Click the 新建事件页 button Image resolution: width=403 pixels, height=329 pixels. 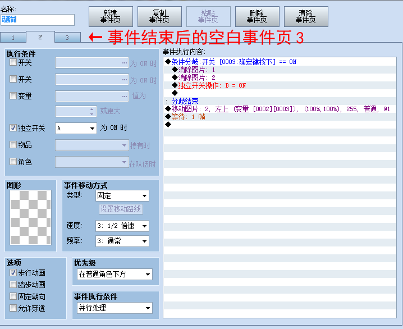(x=111, y=17)
